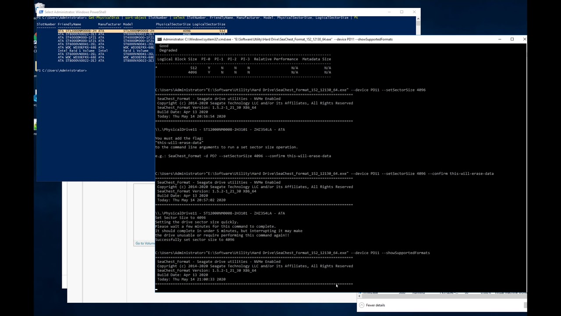
Task: Click the timestamp line ending 21:00:33 2020
Action: pyautogui.click(x=192, y=279)
